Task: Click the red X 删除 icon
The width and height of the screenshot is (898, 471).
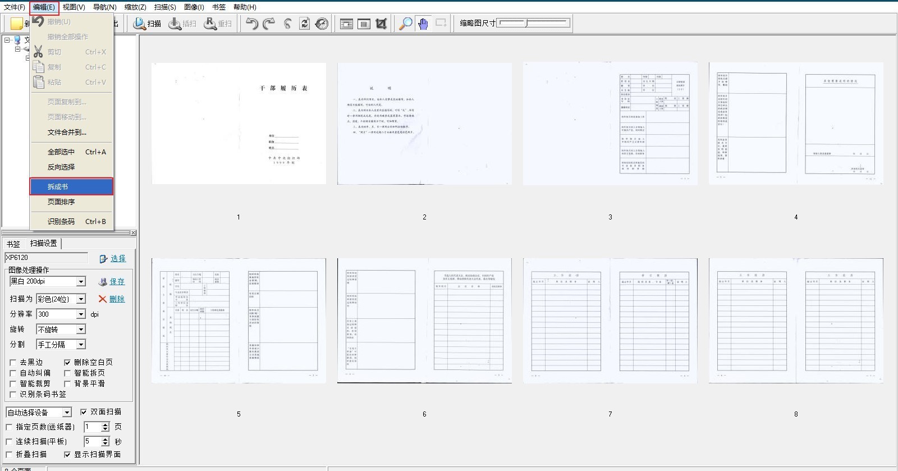Action: click(x=102, y=299)
